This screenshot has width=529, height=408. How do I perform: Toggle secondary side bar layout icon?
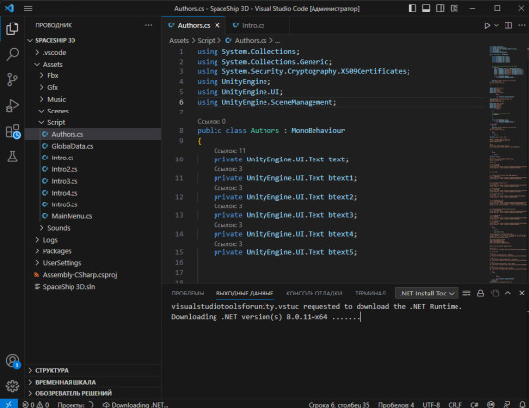pyautogui.click(x=440, y=8)
